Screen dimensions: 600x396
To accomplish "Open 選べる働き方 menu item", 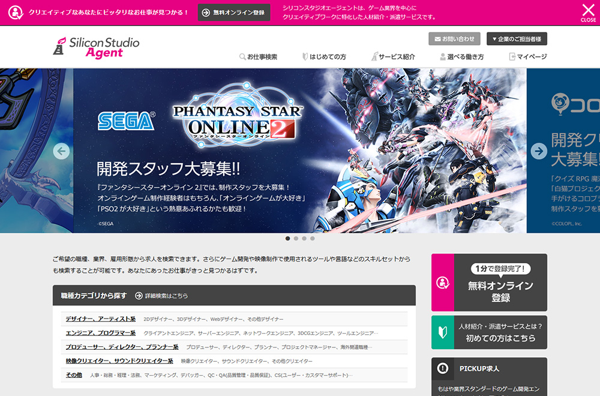I will pyautogui.click(x=462, y=56).
